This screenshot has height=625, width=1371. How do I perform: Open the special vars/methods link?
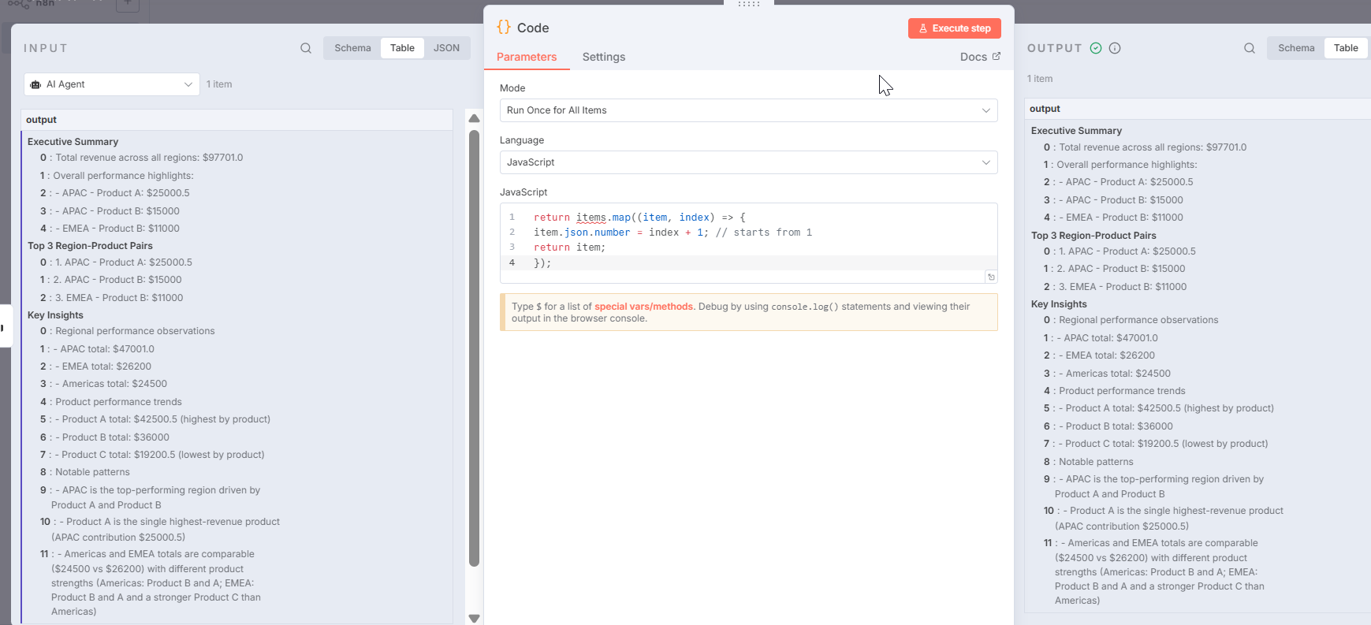pyautogui.click(x=643, y=307)
